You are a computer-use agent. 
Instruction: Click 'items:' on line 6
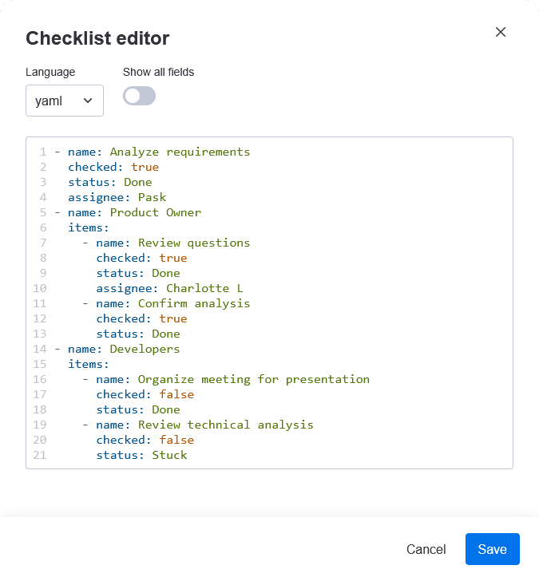pos(88,228)
